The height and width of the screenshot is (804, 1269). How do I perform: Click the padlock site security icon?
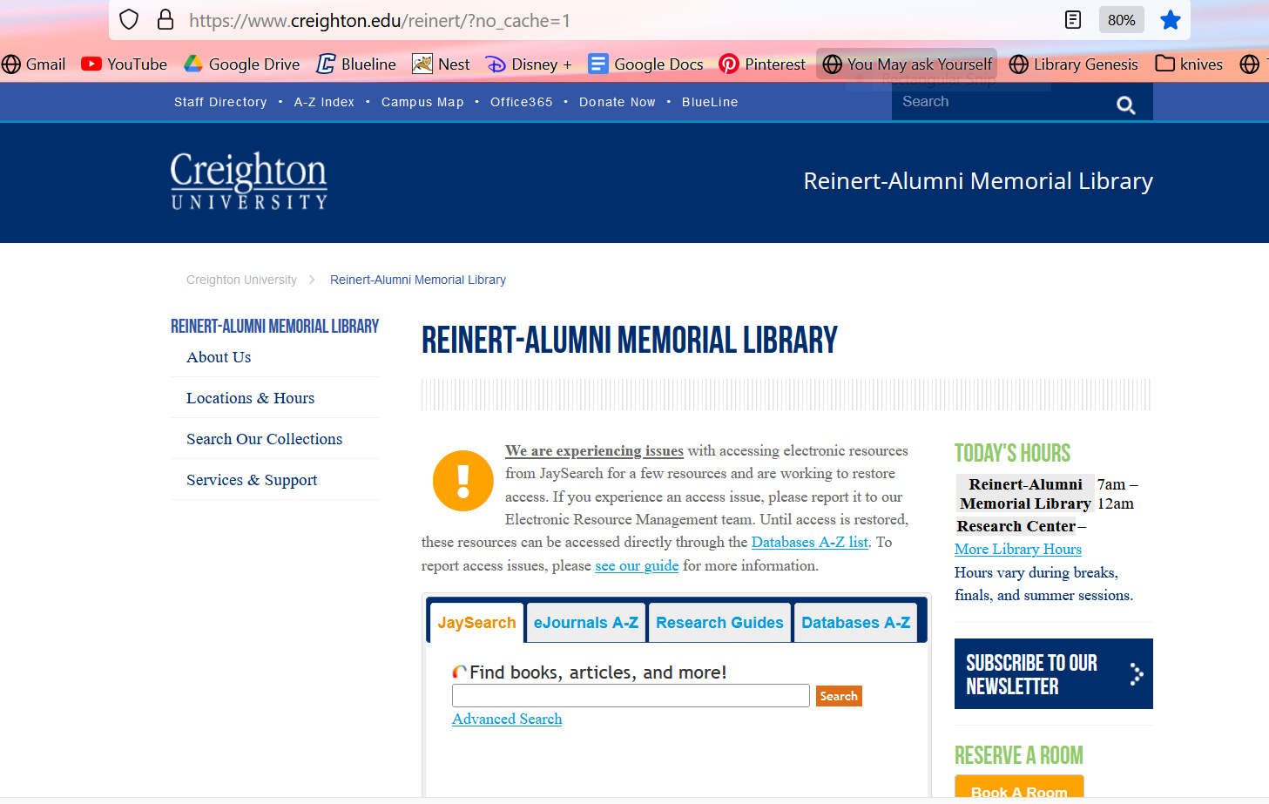point(165,20)
